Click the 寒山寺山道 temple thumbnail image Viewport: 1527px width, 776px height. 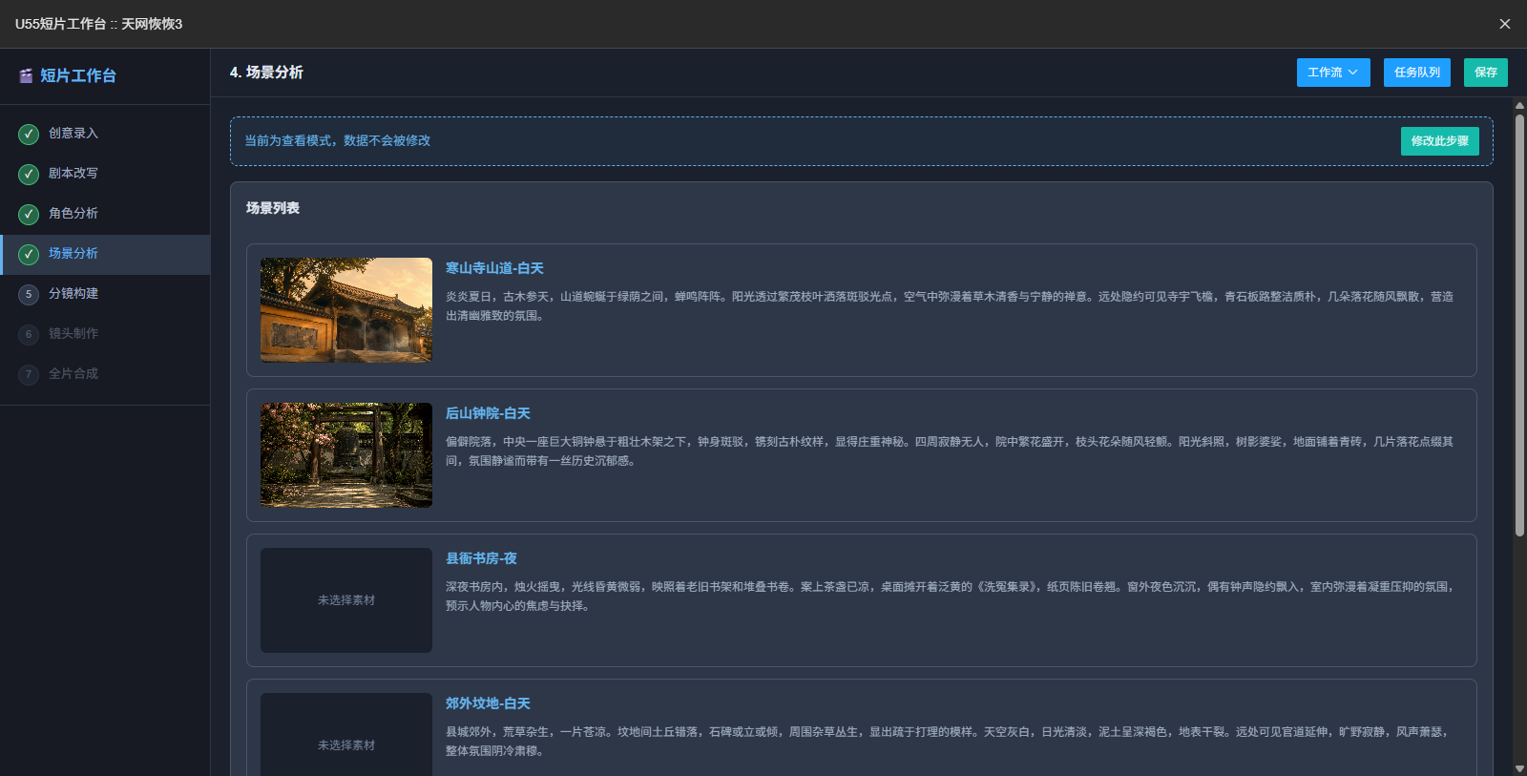coord(346,310)
